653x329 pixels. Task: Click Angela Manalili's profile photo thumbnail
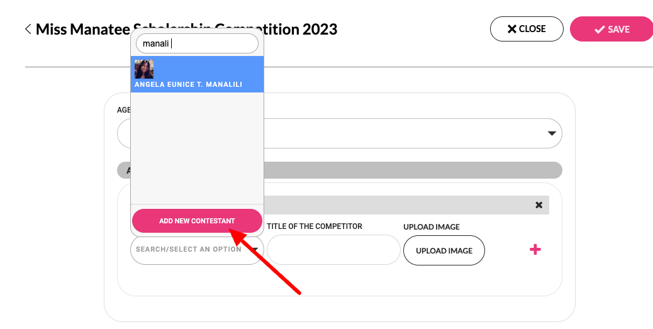144,69
